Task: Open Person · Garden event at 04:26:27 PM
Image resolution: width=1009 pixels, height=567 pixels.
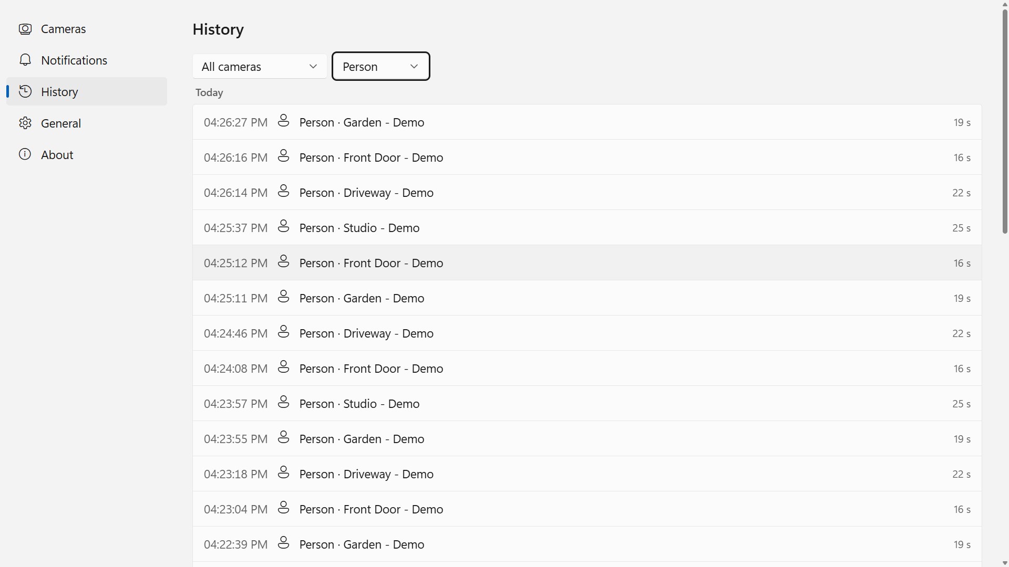Action: tap(587, 122)
